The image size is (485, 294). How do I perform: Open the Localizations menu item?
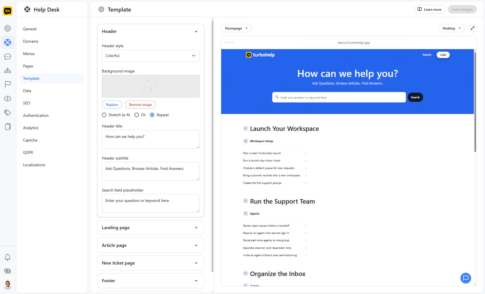click(x=52, y=165)
